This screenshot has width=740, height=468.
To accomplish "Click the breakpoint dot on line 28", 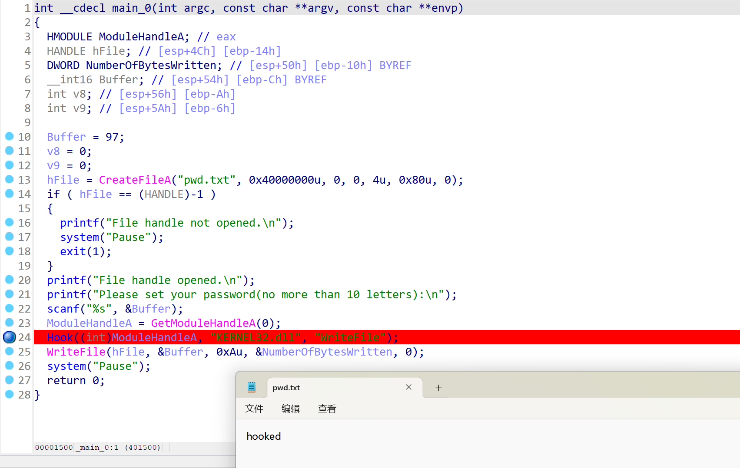I will pyautogui.click(x=9, y=394).
